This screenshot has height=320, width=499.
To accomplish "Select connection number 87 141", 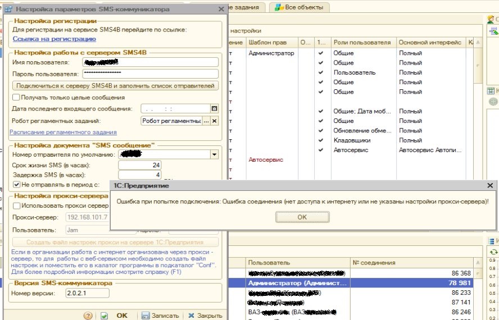I will coord(412,302).
